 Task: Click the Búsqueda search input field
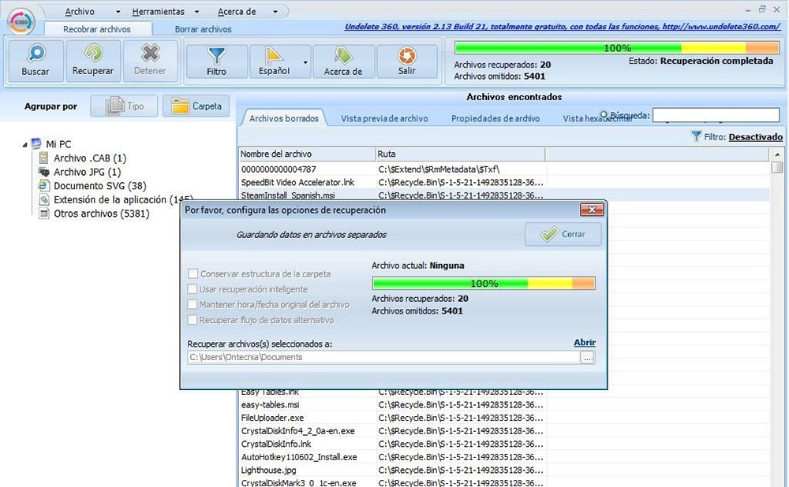coord(716,116)
